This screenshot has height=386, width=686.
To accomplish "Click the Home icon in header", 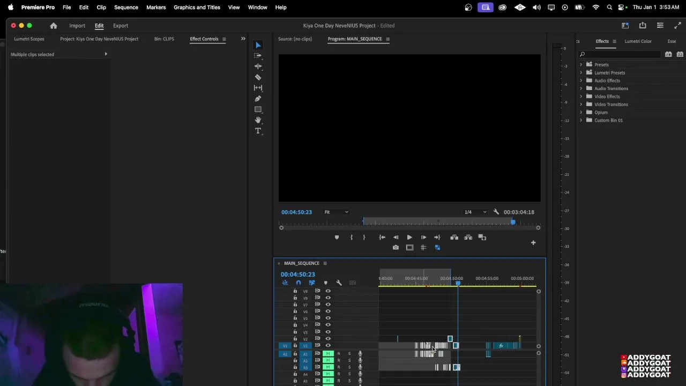I will (x=54, y=26).
